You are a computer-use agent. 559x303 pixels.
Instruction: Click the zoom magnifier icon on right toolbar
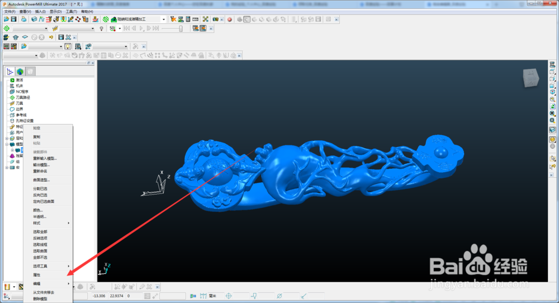552,100
